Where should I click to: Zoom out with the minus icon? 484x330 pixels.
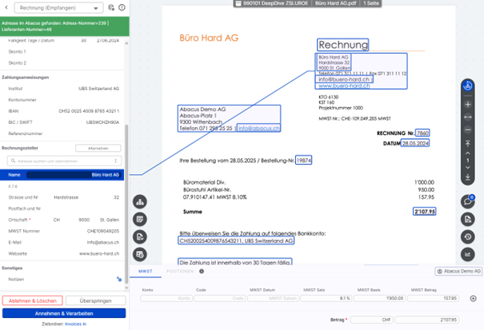point(468,129)
